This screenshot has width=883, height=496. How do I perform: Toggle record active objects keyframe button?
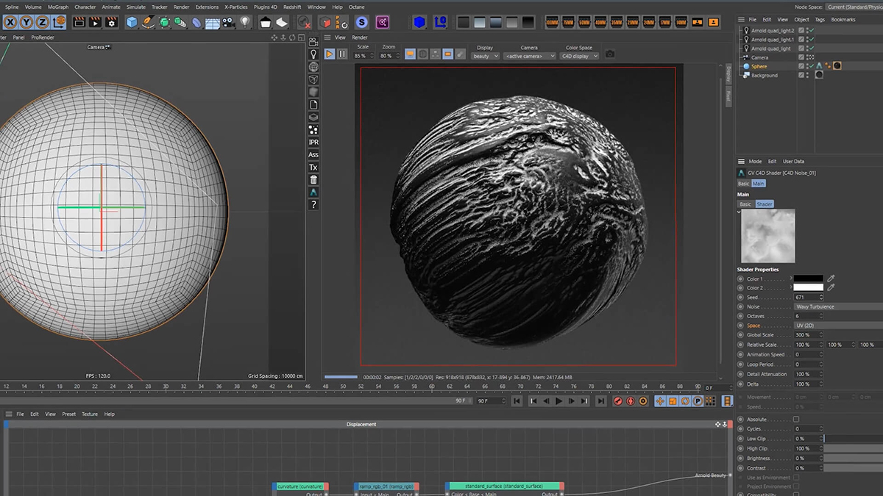coord(618,401)
